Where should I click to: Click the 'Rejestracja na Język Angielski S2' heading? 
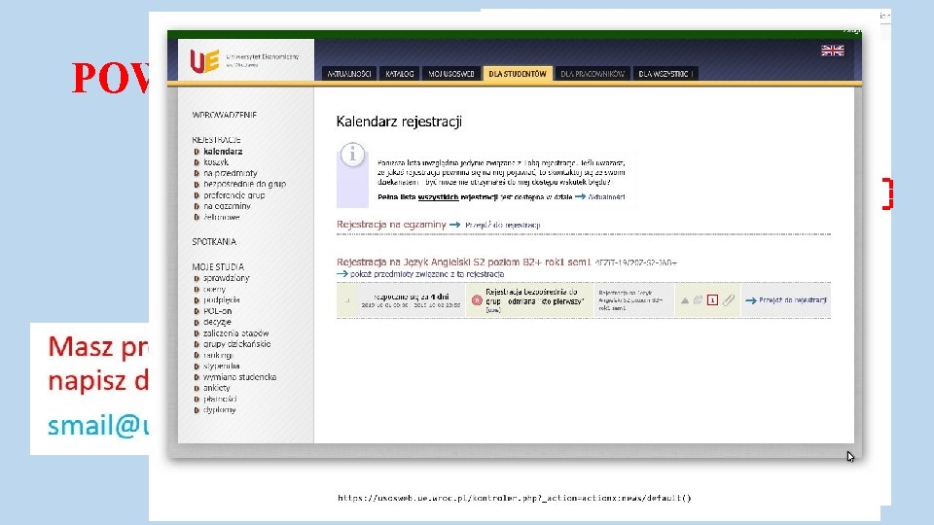(463, 262)
